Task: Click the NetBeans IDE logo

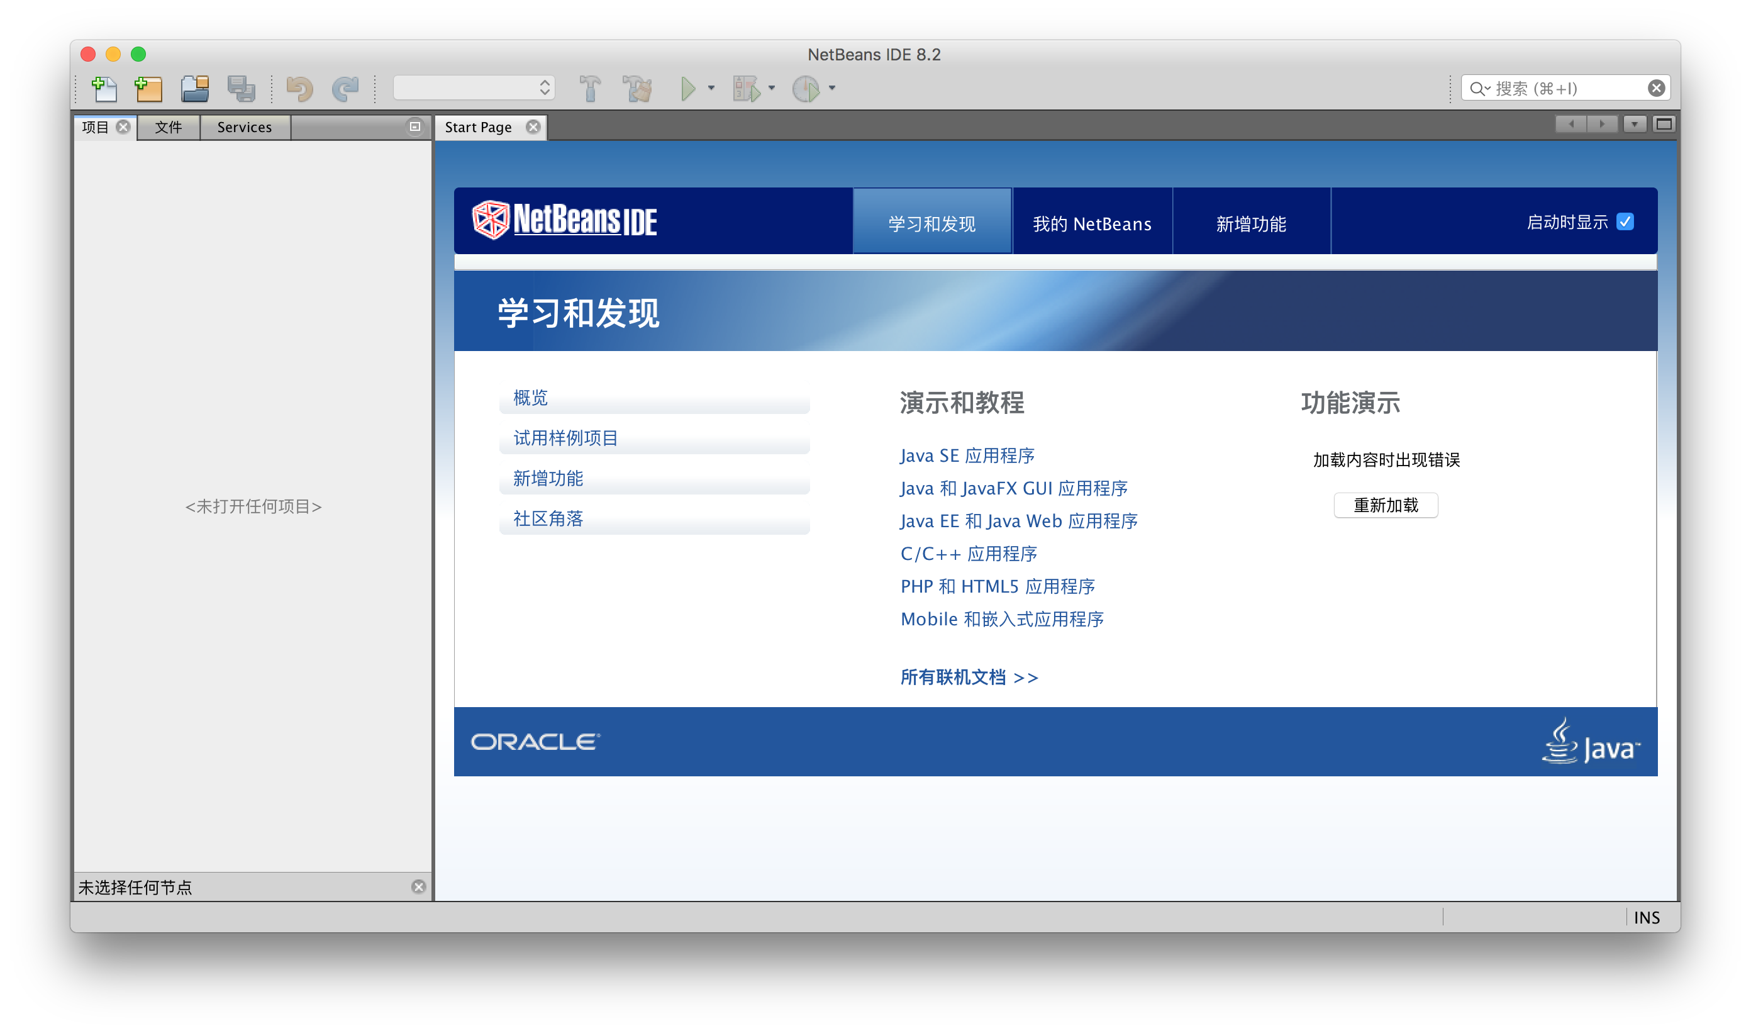Action: 564,220
